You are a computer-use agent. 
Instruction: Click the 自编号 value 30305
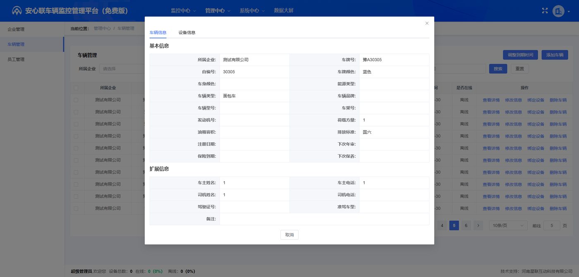229,72
